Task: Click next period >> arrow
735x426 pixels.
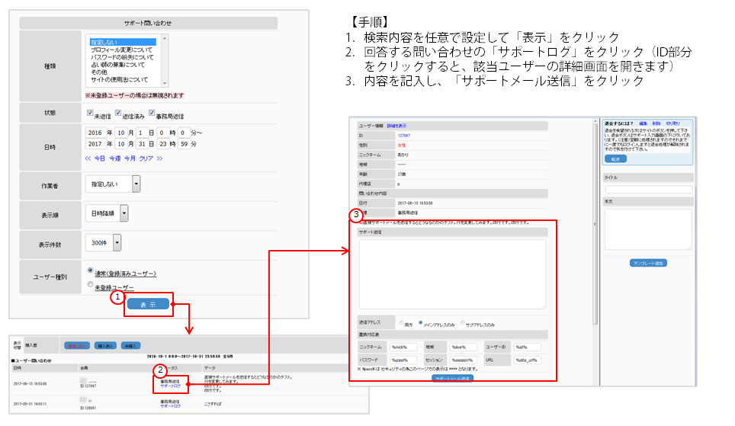Action: point(159,159)
